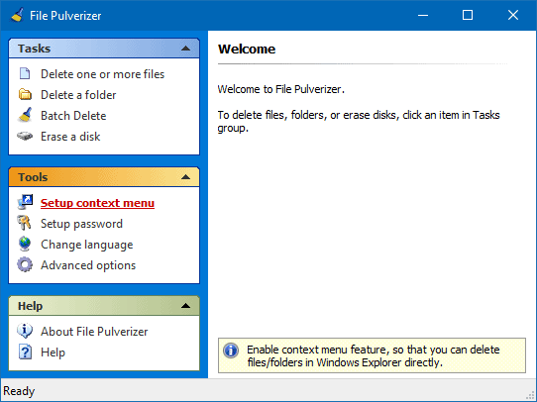Click the File Pulverizer broom icon in title bar
This screenshot has width=537, height=402.
pyautogui.click(x=17, y=15)
